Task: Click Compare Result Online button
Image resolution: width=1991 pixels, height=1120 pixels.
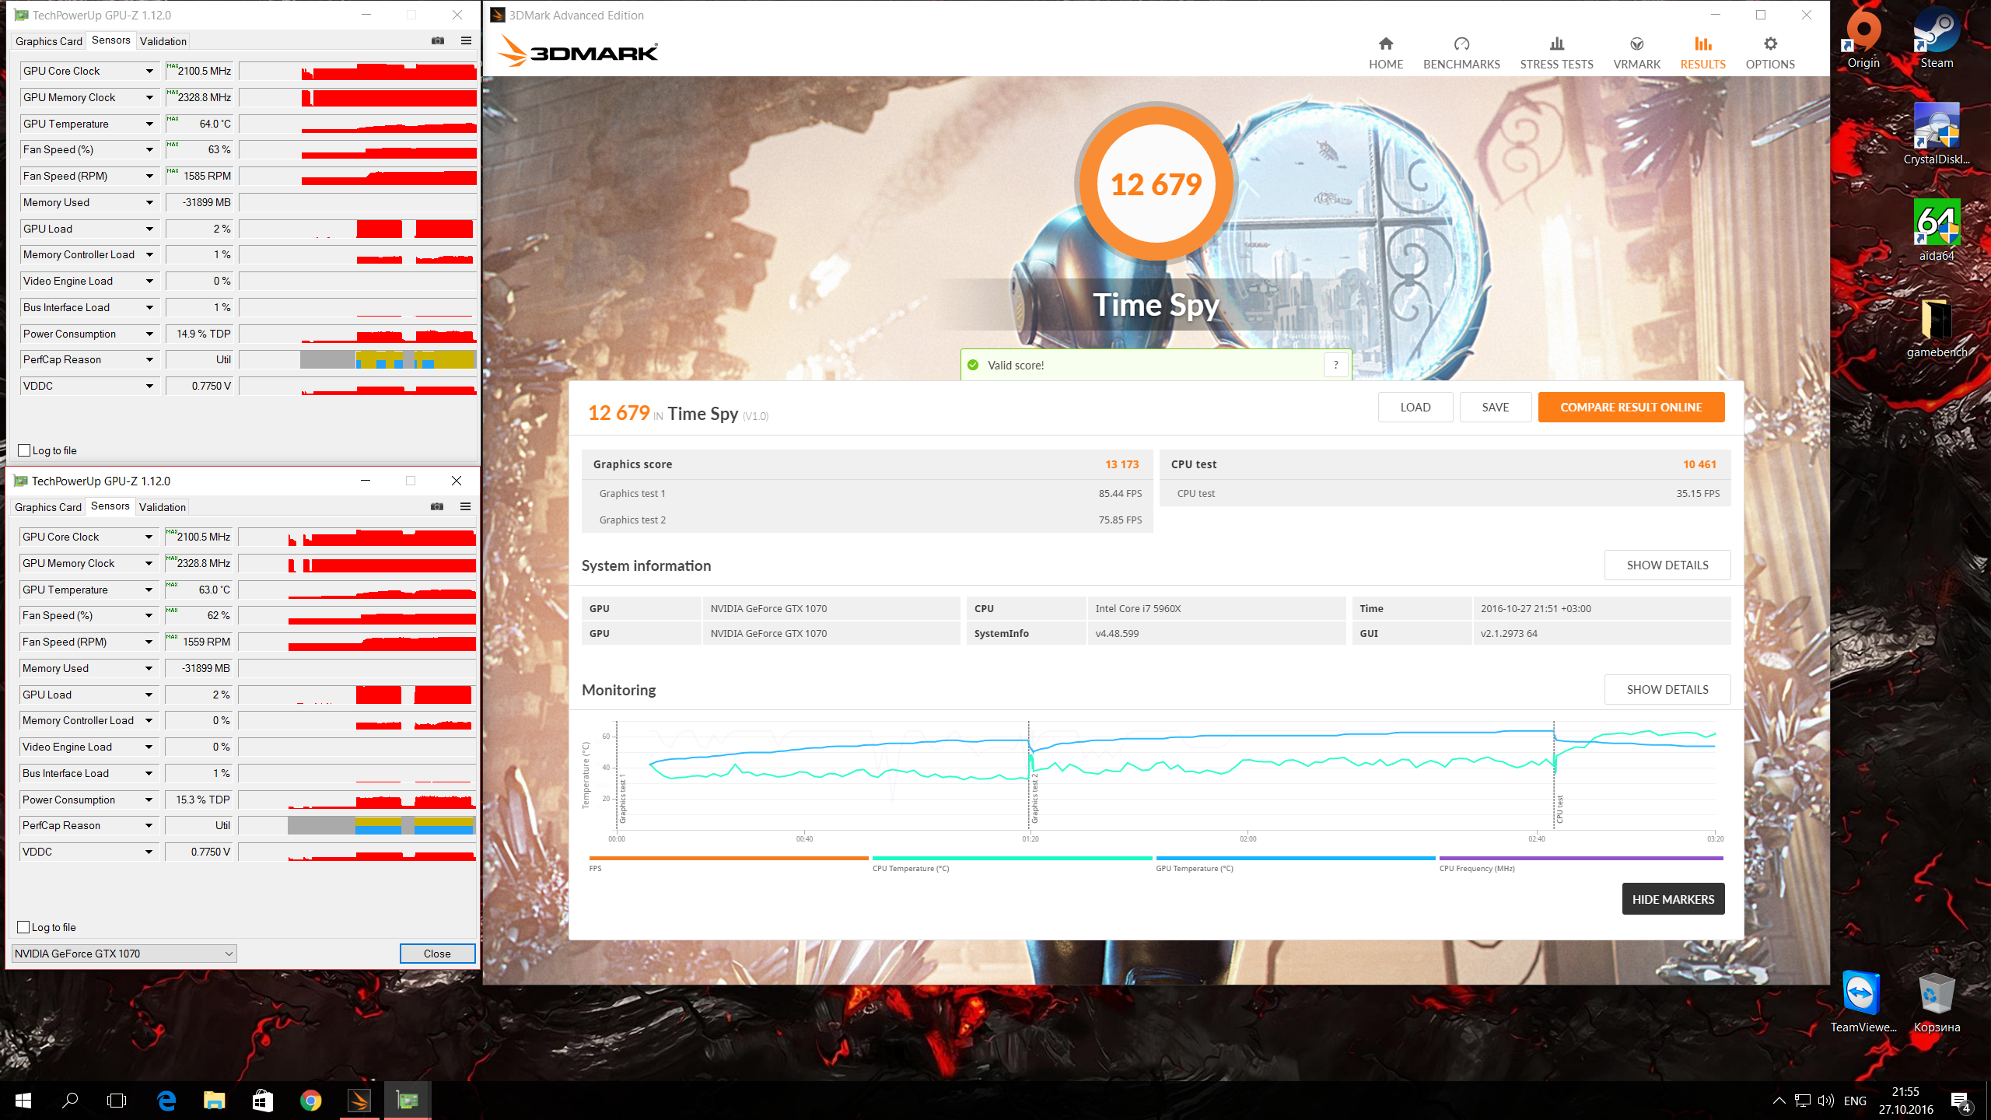Action: [1630, 407]
